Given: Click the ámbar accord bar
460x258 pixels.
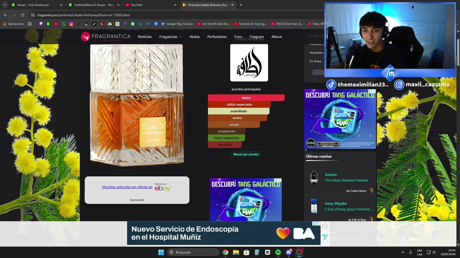Looking at the screenshot, I should 237,118.
